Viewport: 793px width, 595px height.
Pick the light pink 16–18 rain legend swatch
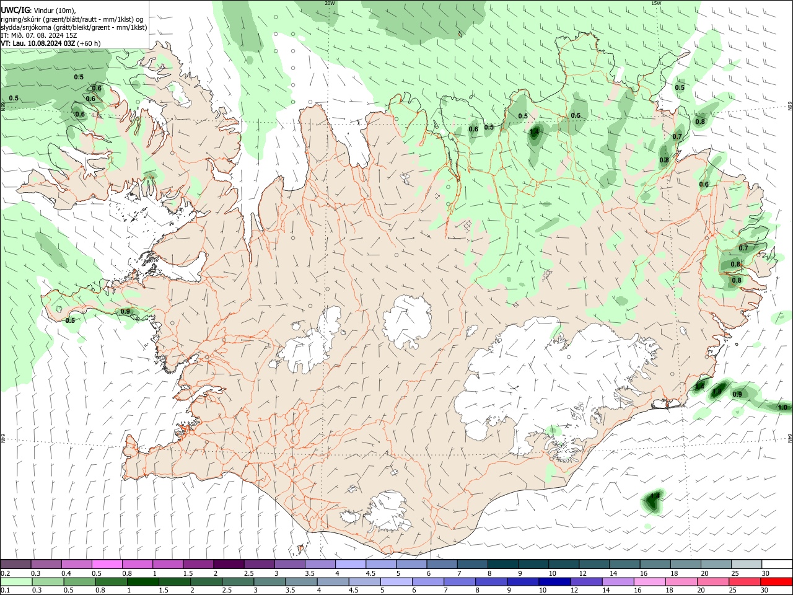[649, 581]
